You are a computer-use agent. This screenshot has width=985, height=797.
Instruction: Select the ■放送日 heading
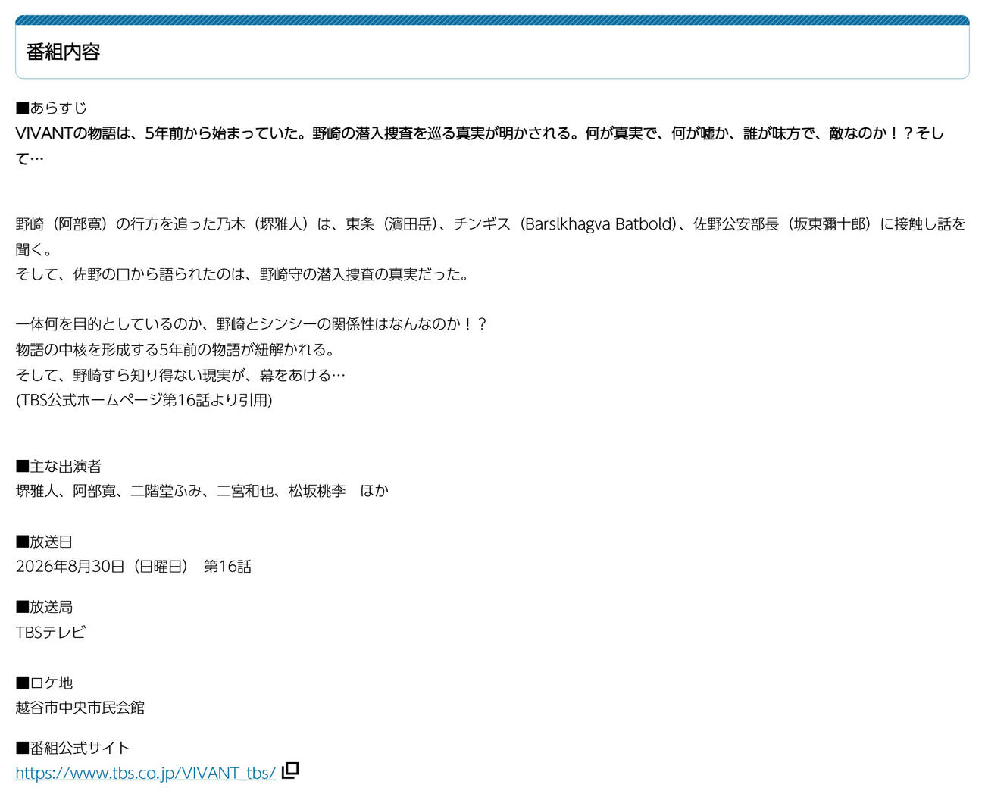tap(44, 542)
